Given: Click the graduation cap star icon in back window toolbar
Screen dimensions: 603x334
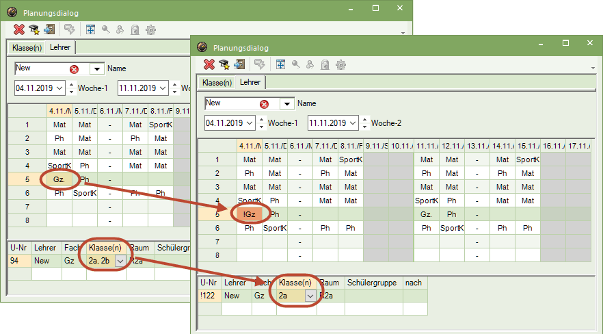Looking at the screenshot, I should (x=34, y=29).
